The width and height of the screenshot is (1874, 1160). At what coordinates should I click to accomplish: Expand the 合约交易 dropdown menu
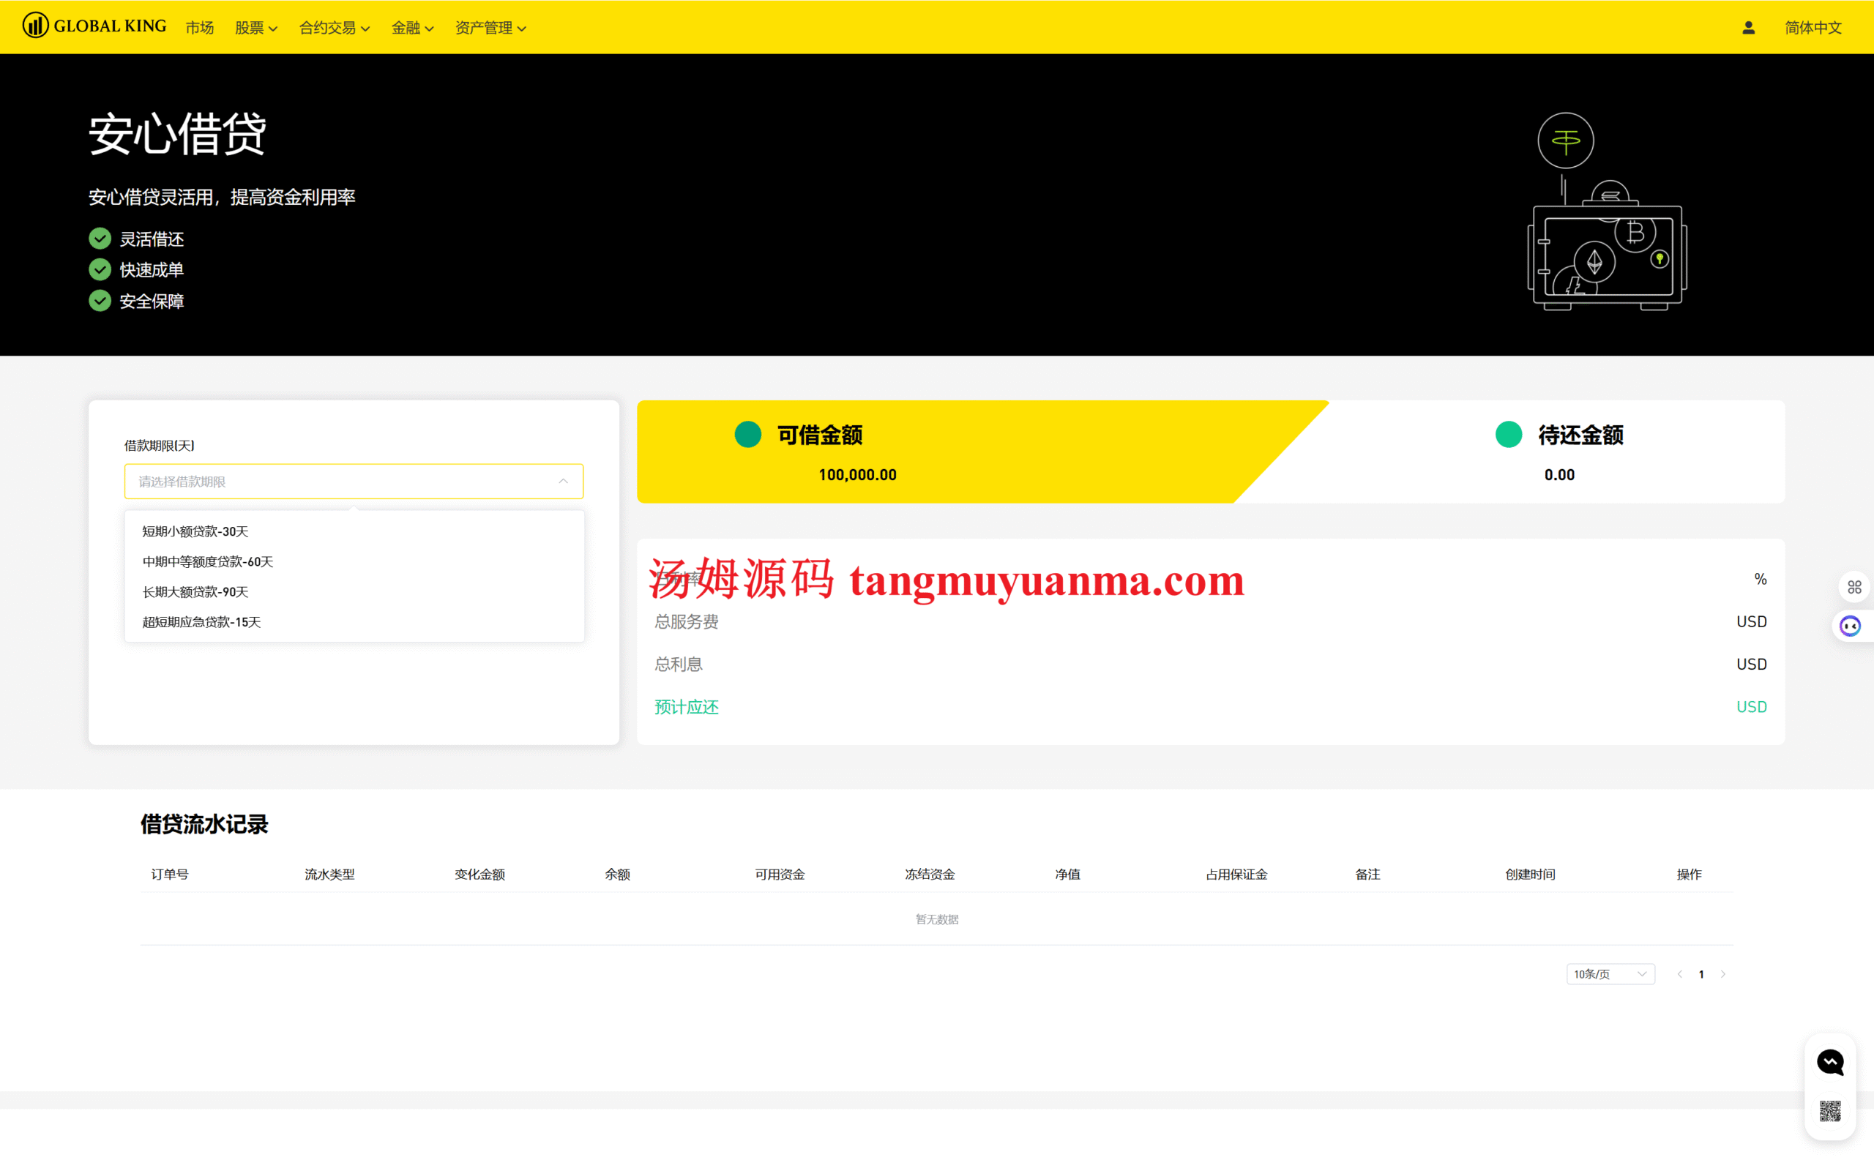334,29
